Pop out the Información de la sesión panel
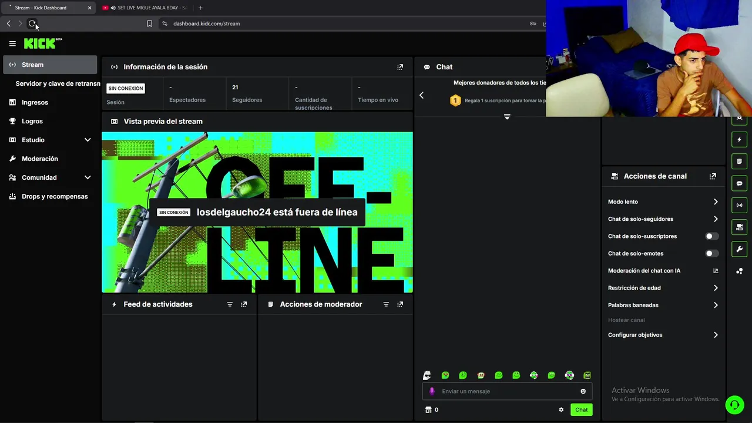Image resolution: width=752 pixels, height=423 pixels. (x=400, y=67)
